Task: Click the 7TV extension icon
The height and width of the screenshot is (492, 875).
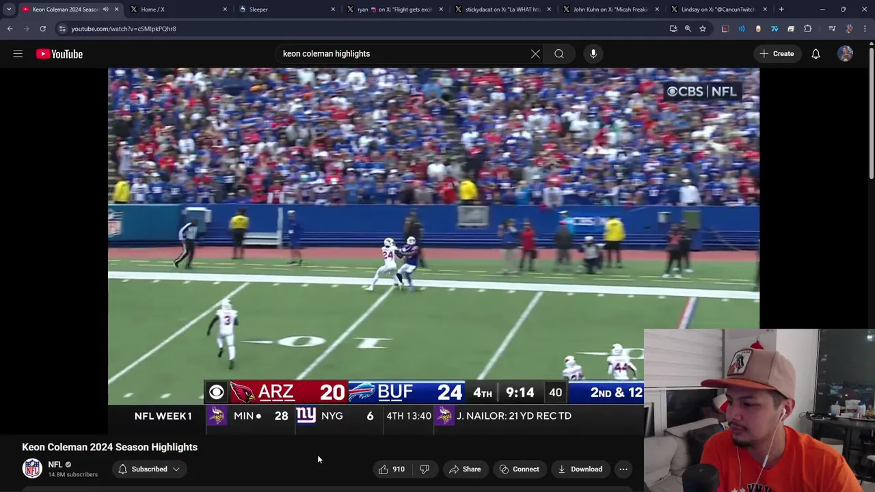Action: coord(775,29)
